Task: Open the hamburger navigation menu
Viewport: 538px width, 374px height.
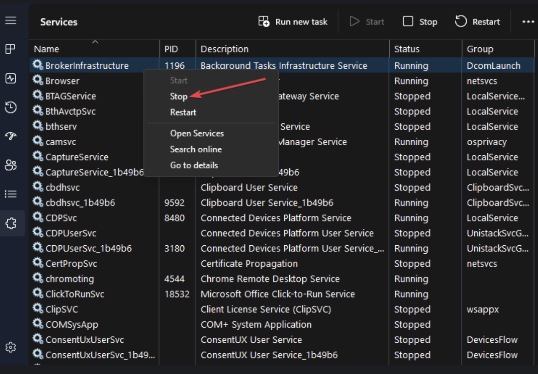Action: [x=11, y=20]
